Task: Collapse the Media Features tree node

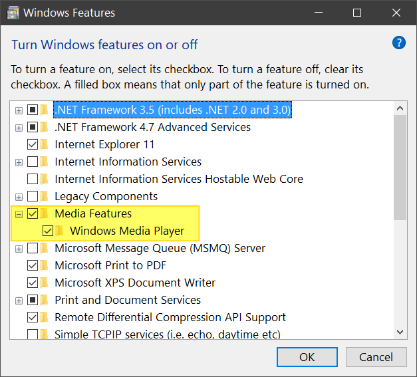Action: (x=19, y=214)
